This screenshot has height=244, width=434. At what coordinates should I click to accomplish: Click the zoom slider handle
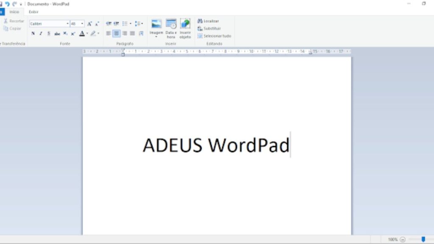(x=423, y=239)
